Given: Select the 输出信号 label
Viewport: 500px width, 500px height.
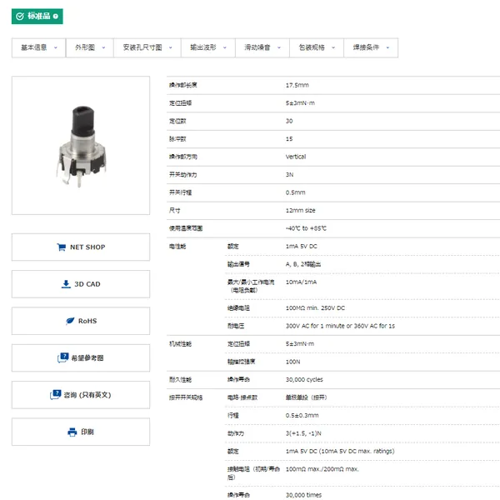Looking at the screenshot, I should (x=238, y=264).
